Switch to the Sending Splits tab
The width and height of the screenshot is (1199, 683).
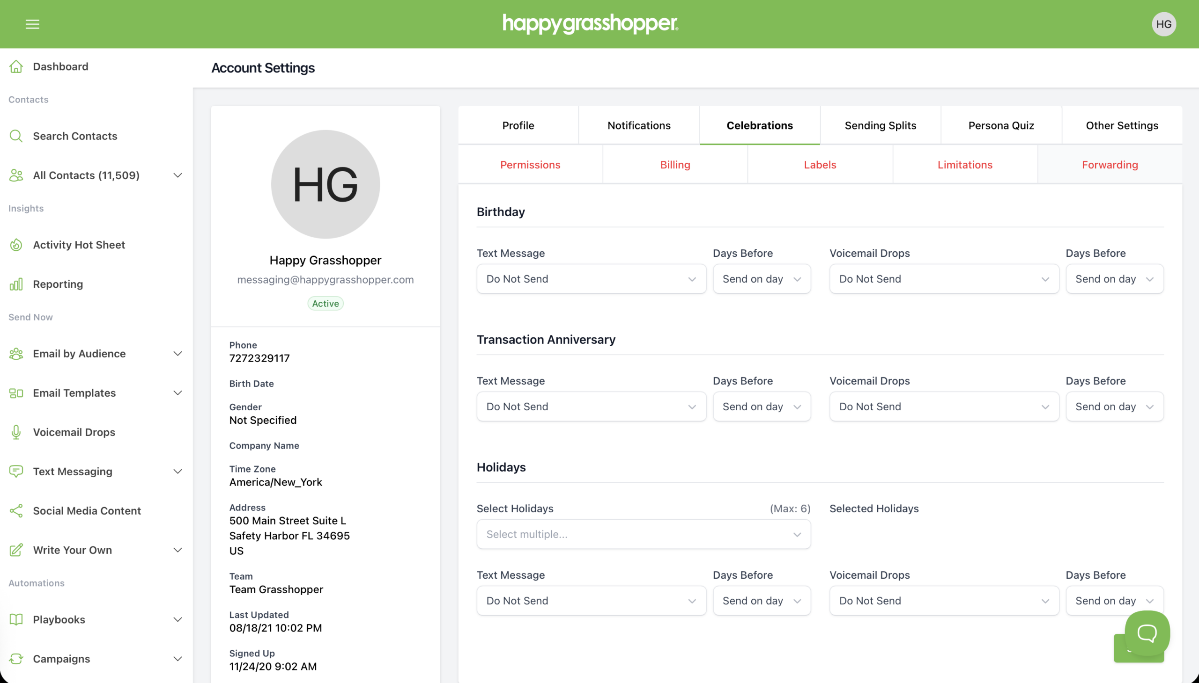click(880, 125)
